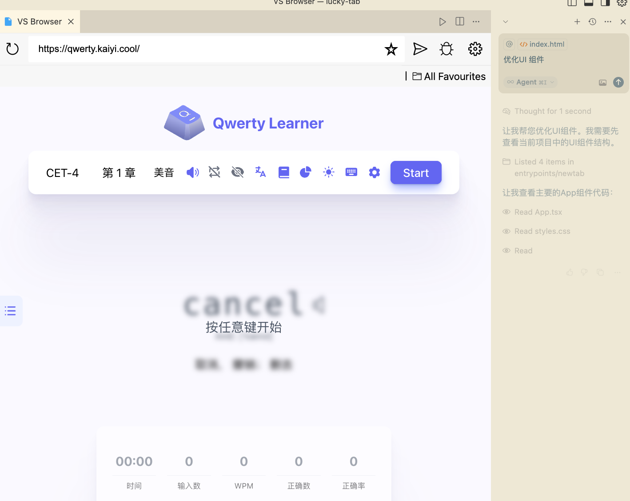Bookmark page with the star icon
Viewport: 630px width, 501px height.
[391, 49]
